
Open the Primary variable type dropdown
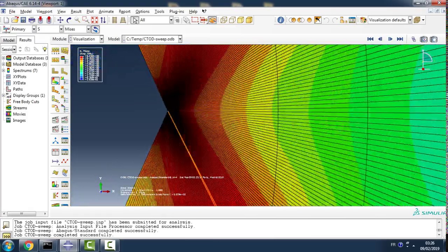click(x=34, y=29)
